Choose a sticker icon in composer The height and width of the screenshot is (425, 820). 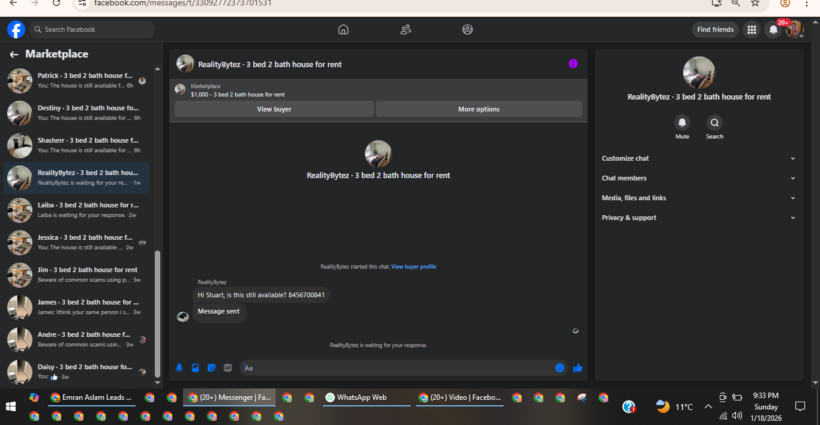(x=211, y=367)
